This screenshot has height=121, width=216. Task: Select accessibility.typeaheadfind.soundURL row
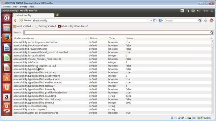(x=112, y=96)
